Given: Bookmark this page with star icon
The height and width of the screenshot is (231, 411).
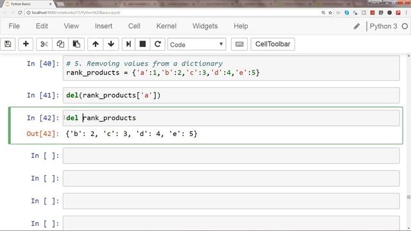Looking at the screenshot, I should click(x=330, y=13).
